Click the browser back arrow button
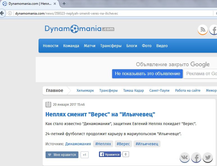This screenshot has width=217, height=166. pos(3,13)
